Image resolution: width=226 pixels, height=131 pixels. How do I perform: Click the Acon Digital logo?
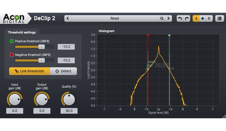pyautogui.click(x=14, y=18)
